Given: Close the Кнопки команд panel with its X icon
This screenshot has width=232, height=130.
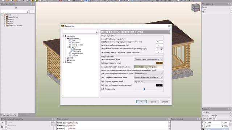Looking at the screenshot, I should pyautogui.click(x=200, y=119).
